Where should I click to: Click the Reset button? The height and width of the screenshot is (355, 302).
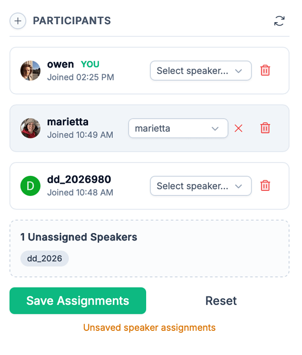tap(221, 300)
